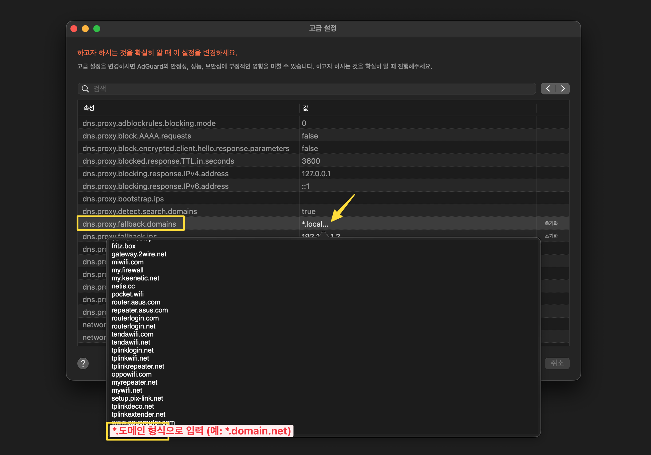The height and width of the screenshot is (455, 651).
Task: Click my.keenetic.net in the domain list
Action: 135,278
